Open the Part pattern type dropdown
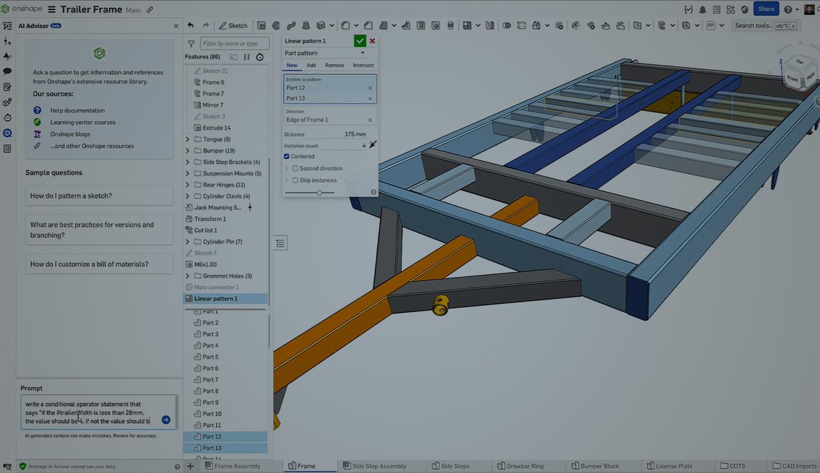820x473 pixels. 329,53
